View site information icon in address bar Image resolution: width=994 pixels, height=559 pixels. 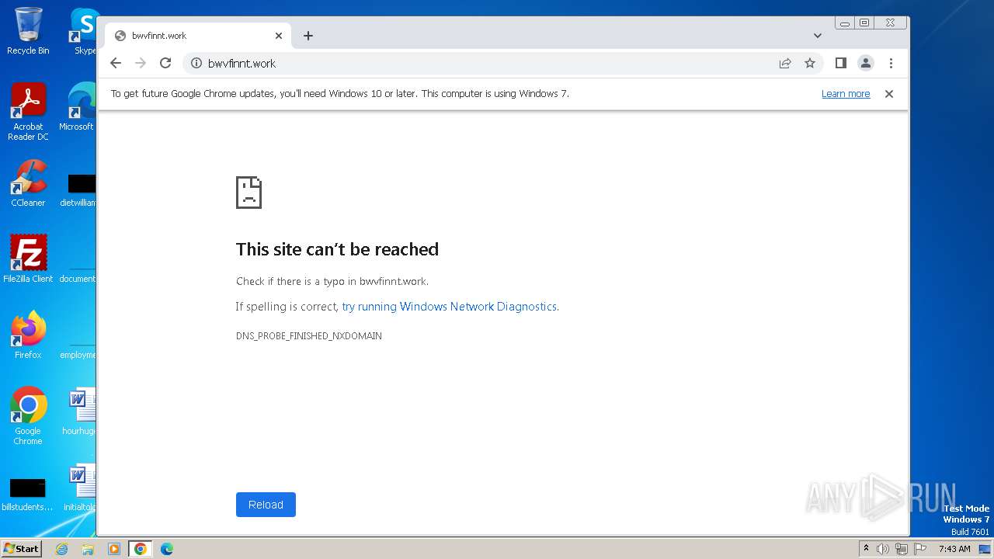click(x=196, y=64)
